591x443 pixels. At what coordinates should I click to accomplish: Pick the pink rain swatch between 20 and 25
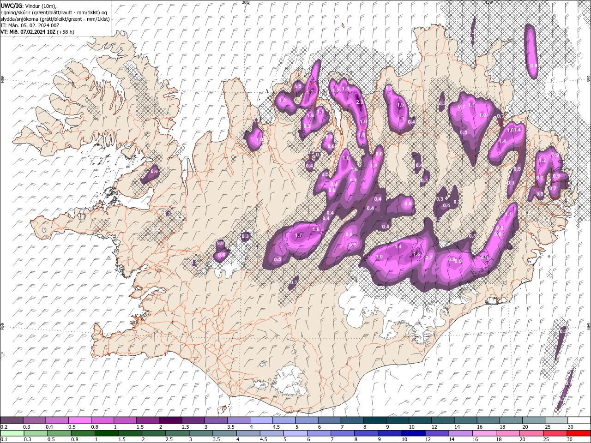(531, 433)
